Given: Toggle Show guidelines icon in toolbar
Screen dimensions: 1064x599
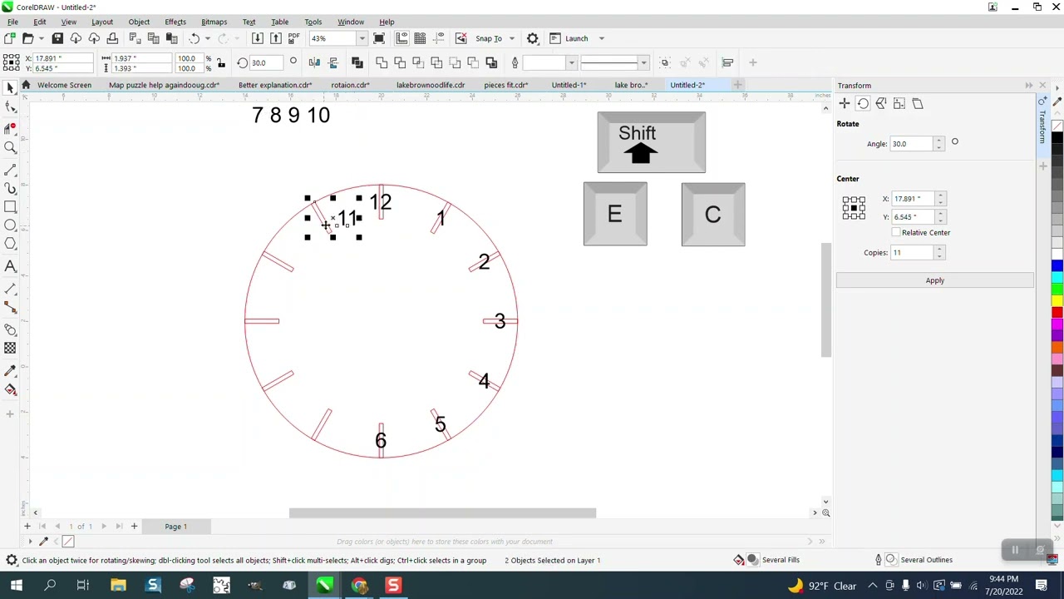Looking at the screenshot, I should tap(438, 38).
